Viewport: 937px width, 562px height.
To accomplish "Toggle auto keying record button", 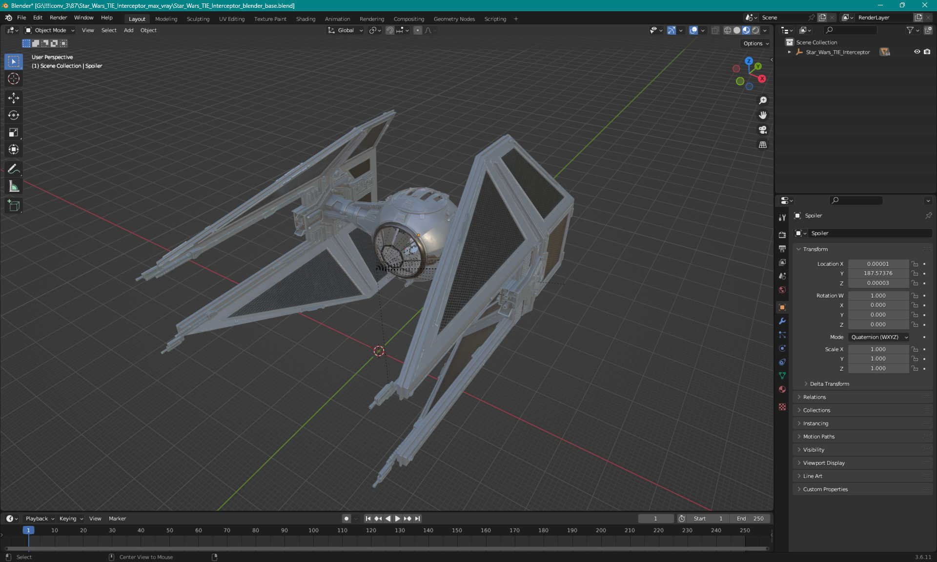I will pos(346,519).
